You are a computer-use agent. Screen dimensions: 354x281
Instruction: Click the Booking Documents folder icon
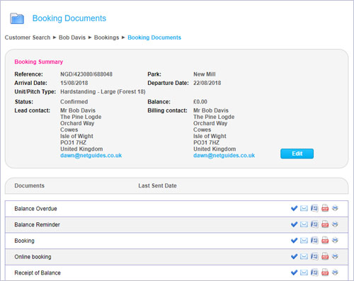click(17, 18)
